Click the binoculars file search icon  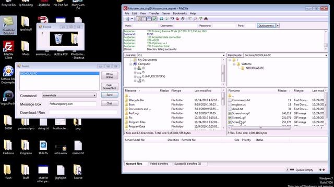[206, 19]
